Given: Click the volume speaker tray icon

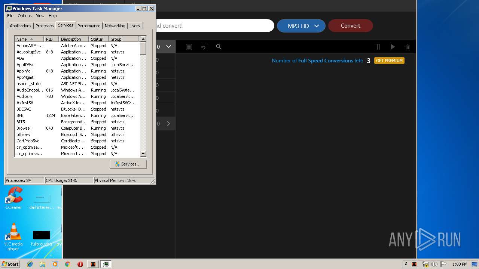Looking at the screenshot, I should (434, 264).
